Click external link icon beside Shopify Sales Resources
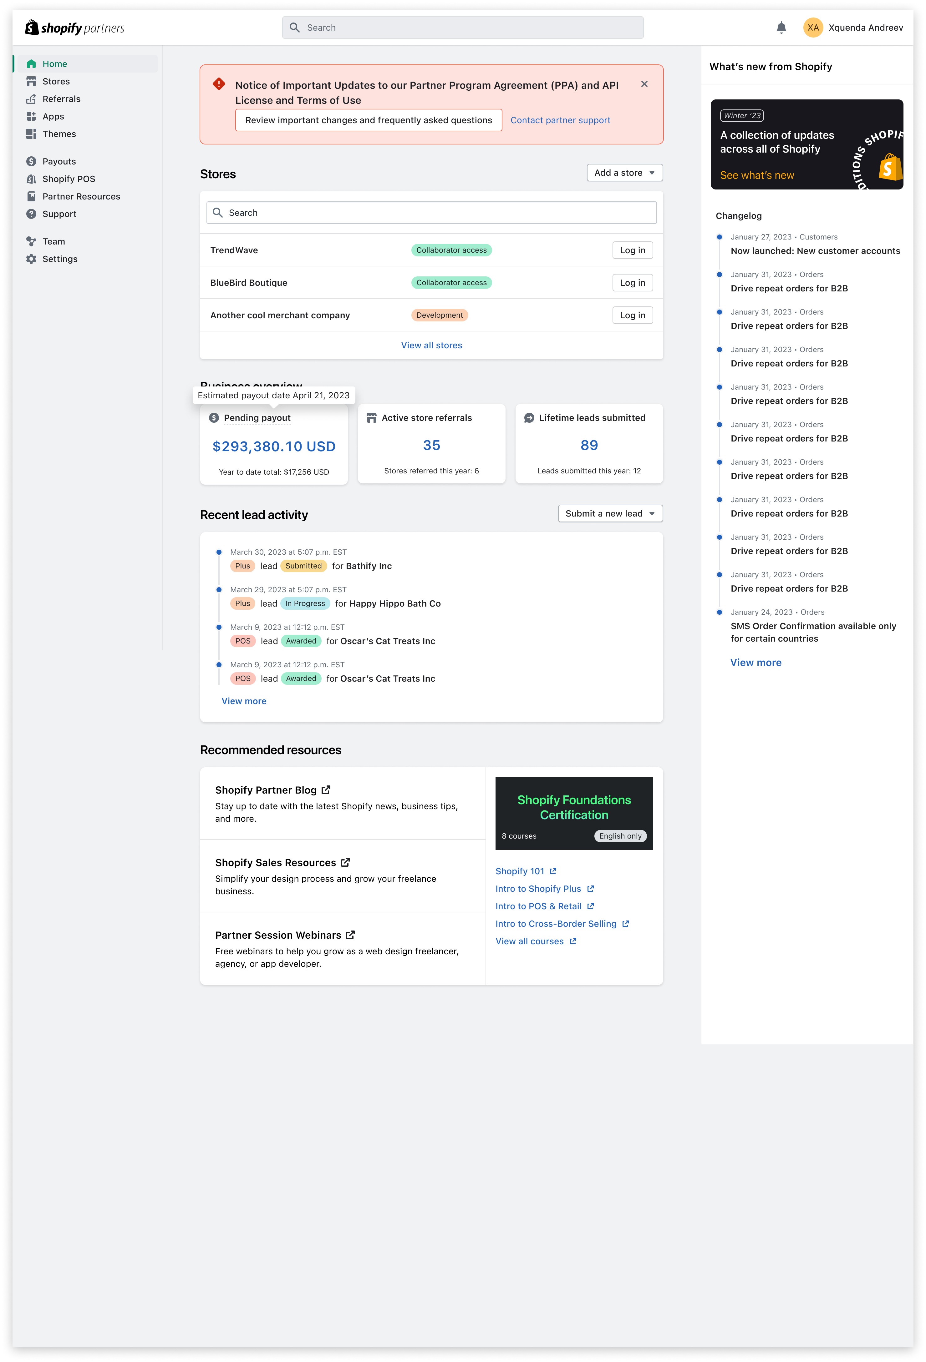Image resolution: width=926 pixels, height=1362 pixels. click(x=345, y=863)
